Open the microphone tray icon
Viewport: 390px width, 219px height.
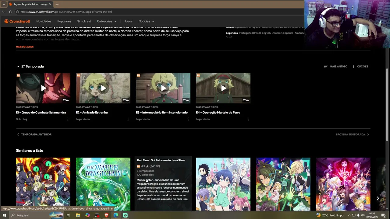click(358, 215)
